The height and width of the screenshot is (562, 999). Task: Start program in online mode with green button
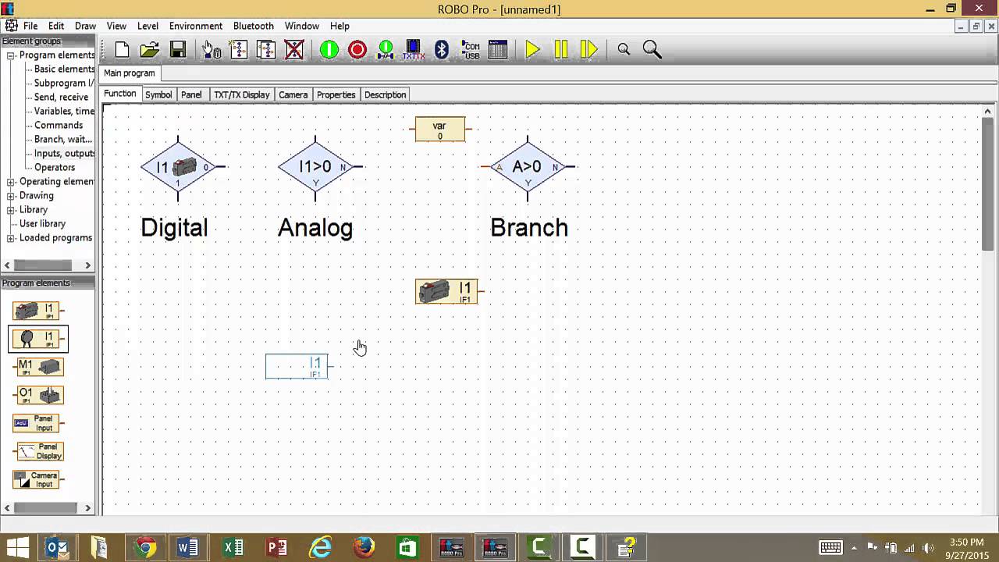tap(329, 50)
